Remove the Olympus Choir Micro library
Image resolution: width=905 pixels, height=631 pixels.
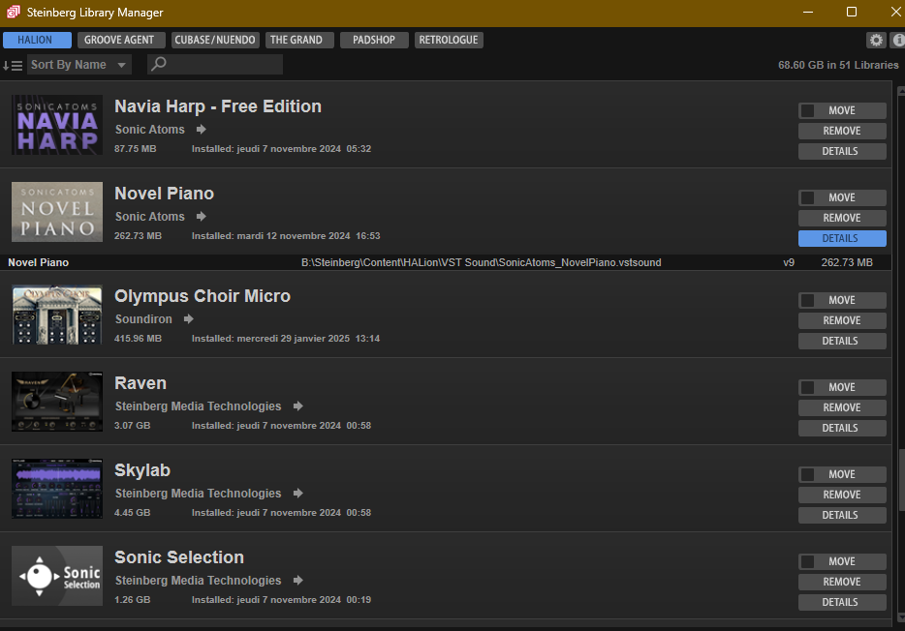pos(842,320)
